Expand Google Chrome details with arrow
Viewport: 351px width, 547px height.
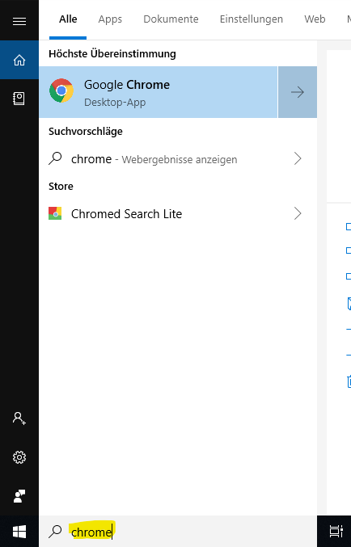click(x=298, y=92)
